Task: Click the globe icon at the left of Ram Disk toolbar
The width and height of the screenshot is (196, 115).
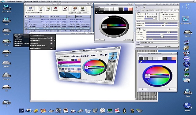Action: 30,9
